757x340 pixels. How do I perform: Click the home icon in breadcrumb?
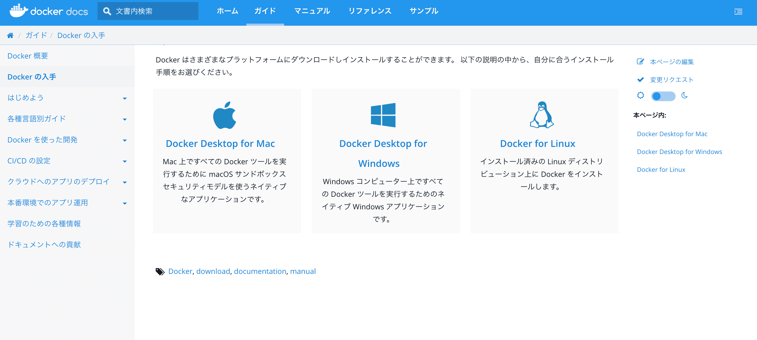(10, 35)
